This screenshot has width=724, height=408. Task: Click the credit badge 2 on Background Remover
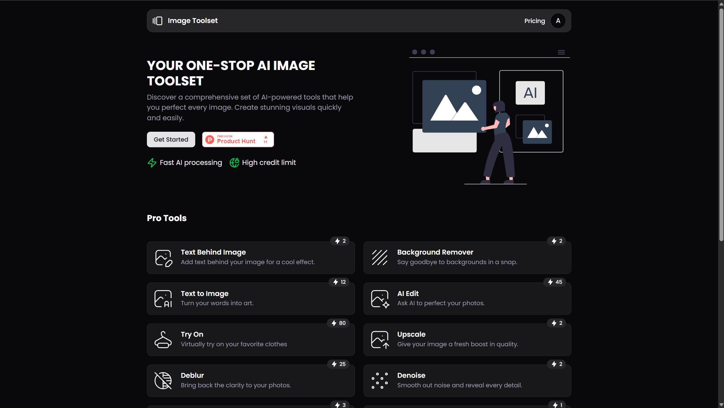[557, 241]
